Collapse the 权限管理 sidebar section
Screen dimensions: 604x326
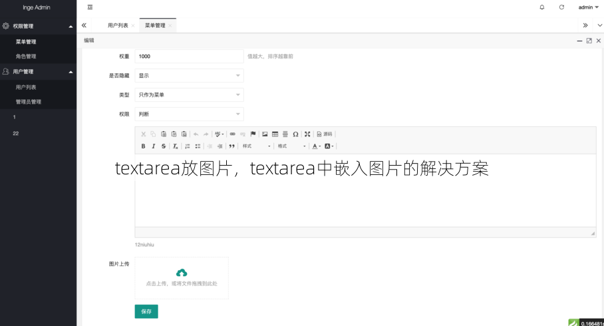pyautogui.click(x=38, y=26)
